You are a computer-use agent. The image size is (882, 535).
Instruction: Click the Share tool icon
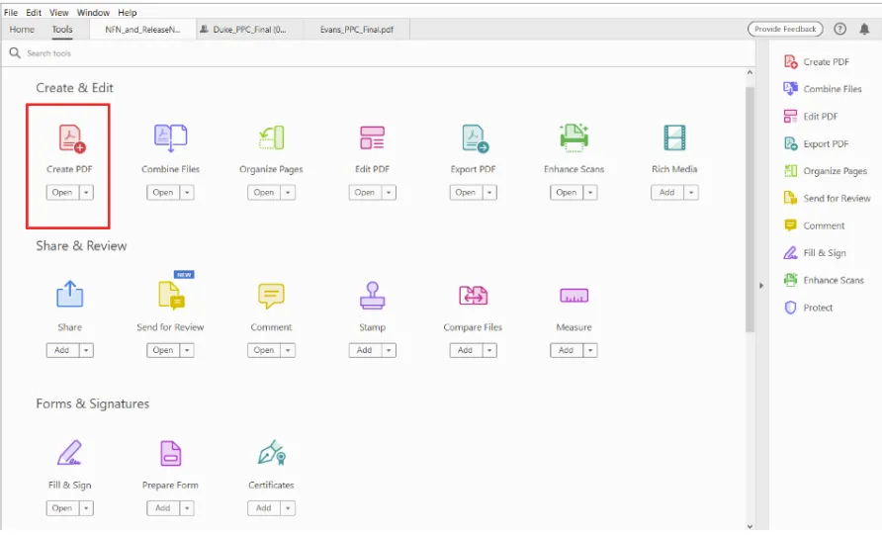tap(70, 294)
